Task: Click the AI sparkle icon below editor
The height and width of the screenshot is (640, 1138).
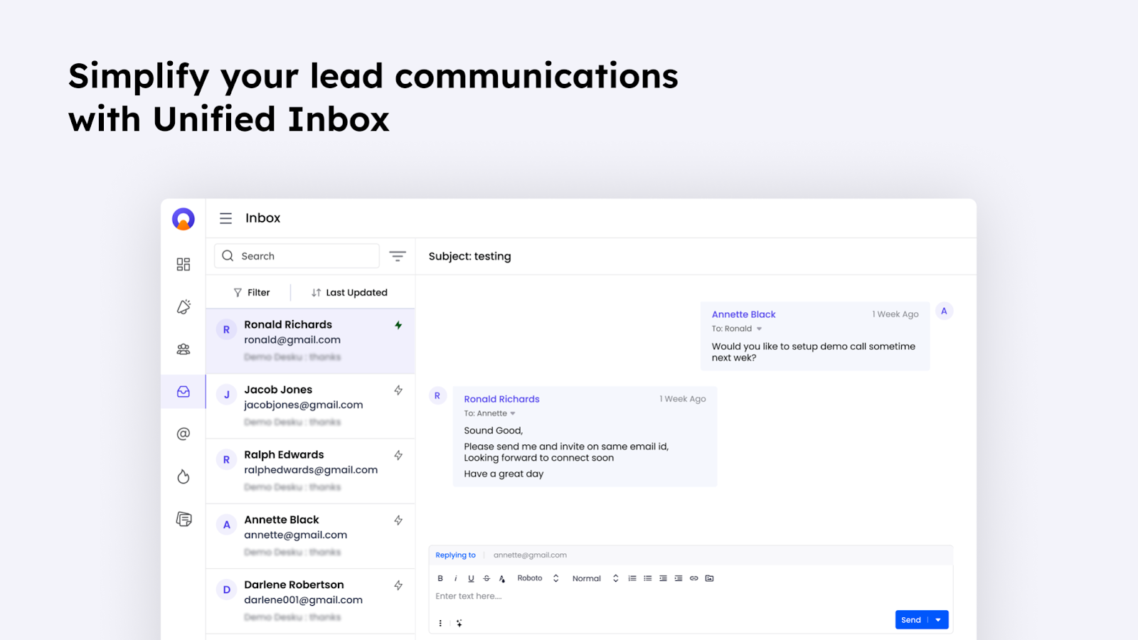Action: 459,623
